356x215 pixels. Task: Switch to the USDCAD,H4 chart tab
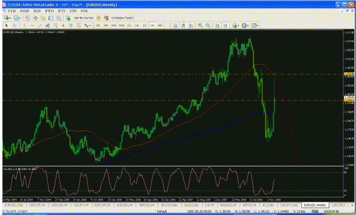(x=59, y=205)
